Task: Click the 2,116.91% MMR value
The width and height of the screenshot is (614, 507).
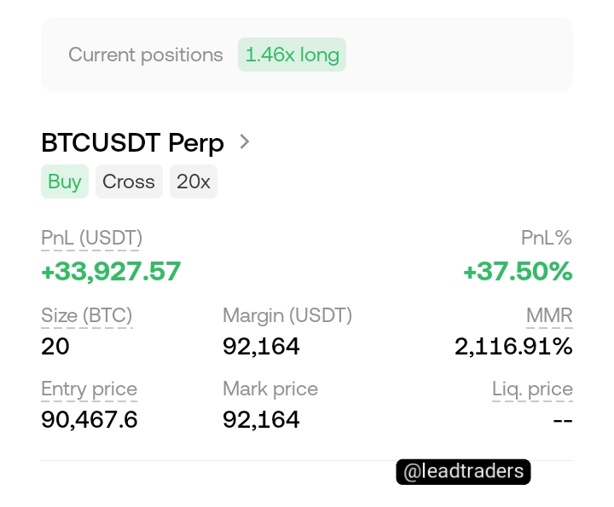Action: click(x=513, y=347)
